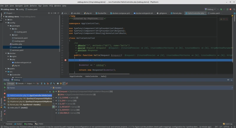The height and width of the screenshot is (128, 236).
Task: Click the editor horizontal scrollbar
Action: pyautogui.click(x=99, y=74)
